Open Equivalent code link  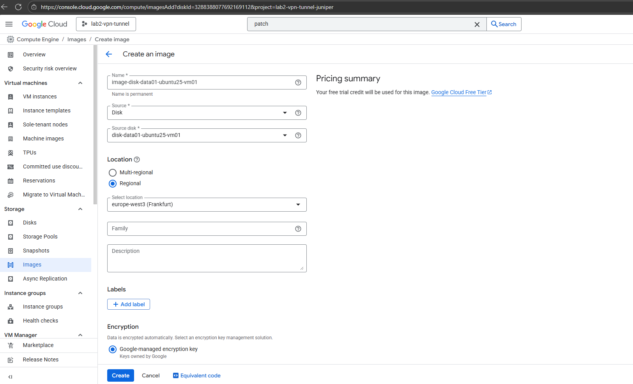tap(197, 375)
